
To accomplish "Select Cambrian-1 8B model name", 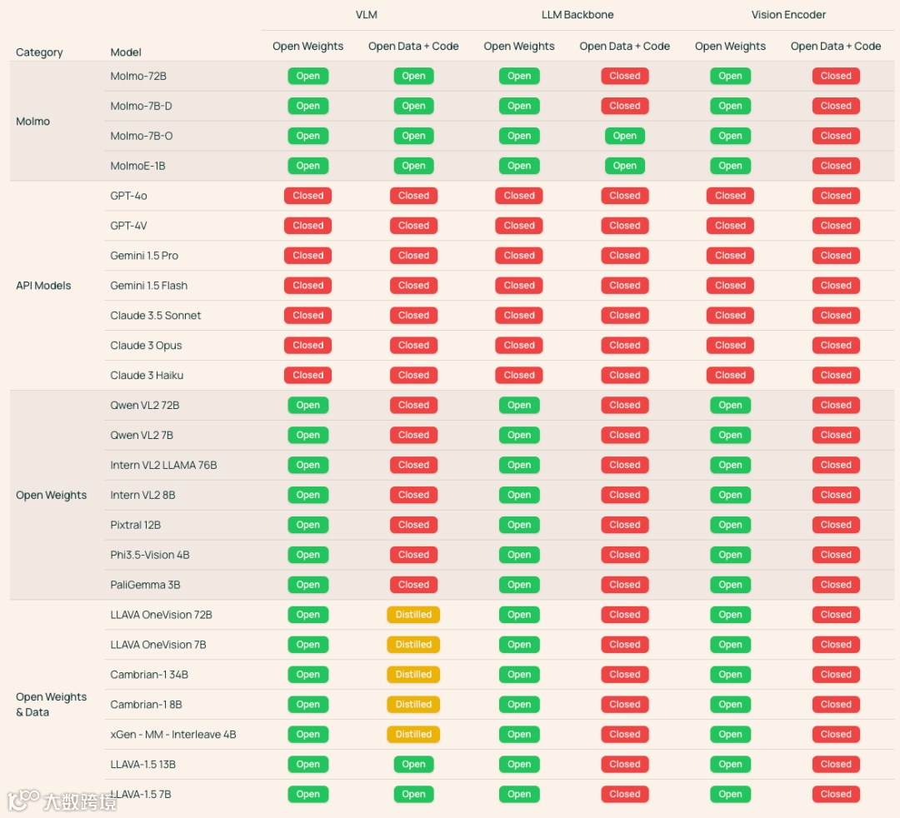I will 147,704.
